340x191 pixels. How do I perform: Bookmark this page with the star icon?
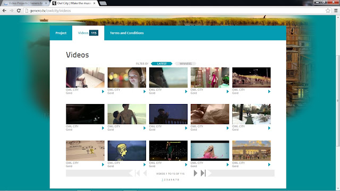click(328, 11)
